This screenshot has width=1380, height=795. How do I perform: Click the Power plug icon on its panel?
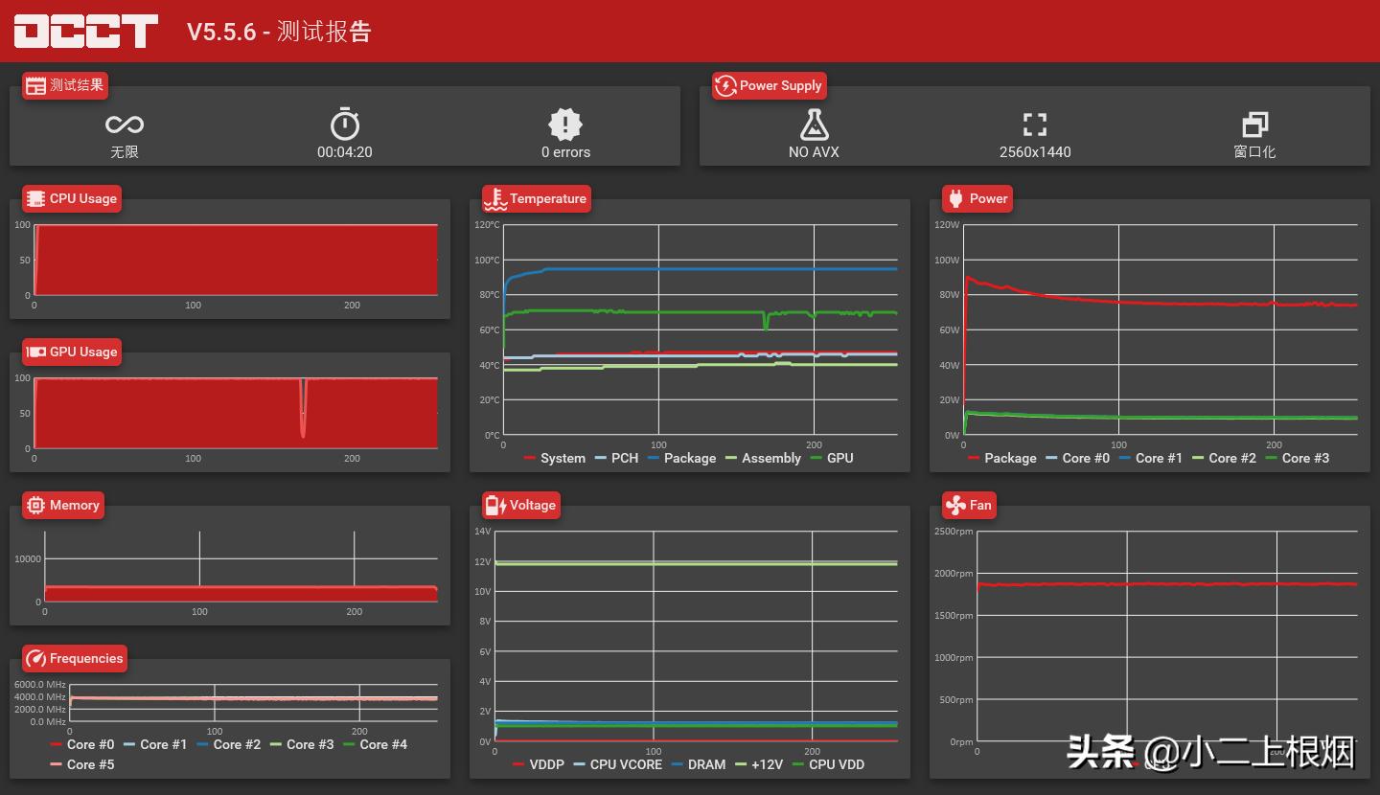(x=955, y=198)
